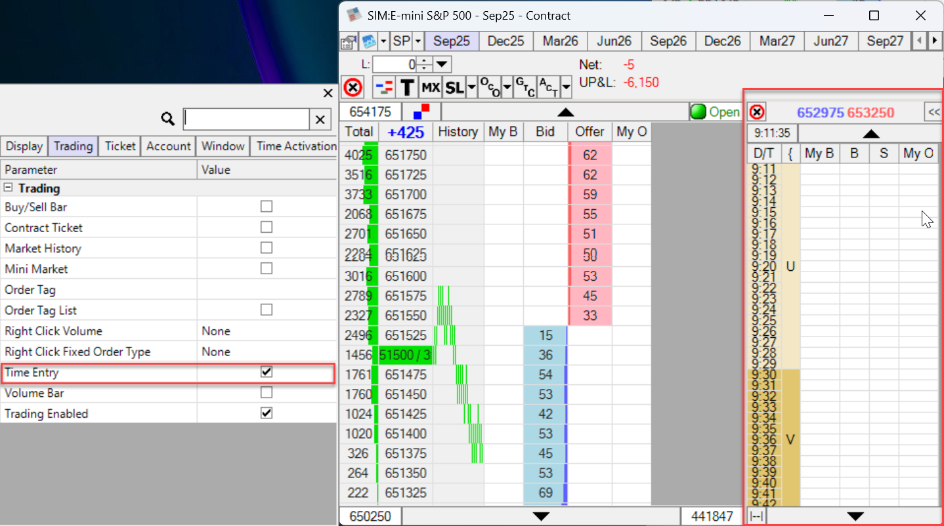
Task: Open the lot size dropdown arrow
Action: tap(442, 64)
